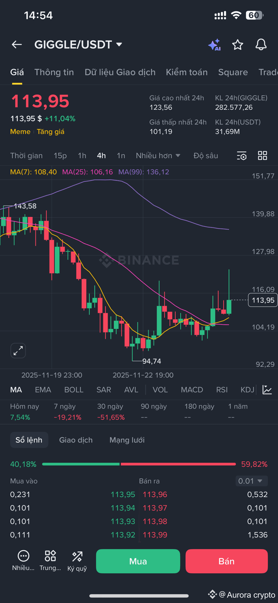This screenshot has height=603, width=278.
Task: Select bid price 113,94 in order book
Action: (123, 508)
